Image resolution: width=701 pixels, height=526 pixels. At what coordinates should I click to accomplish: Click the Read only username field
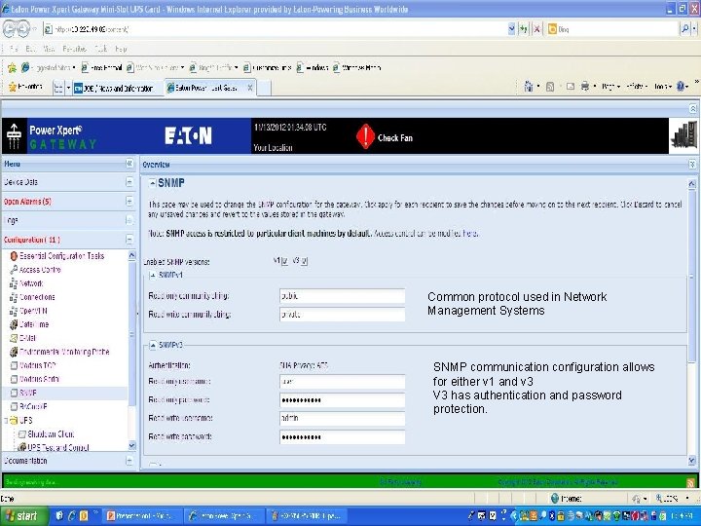342,382
